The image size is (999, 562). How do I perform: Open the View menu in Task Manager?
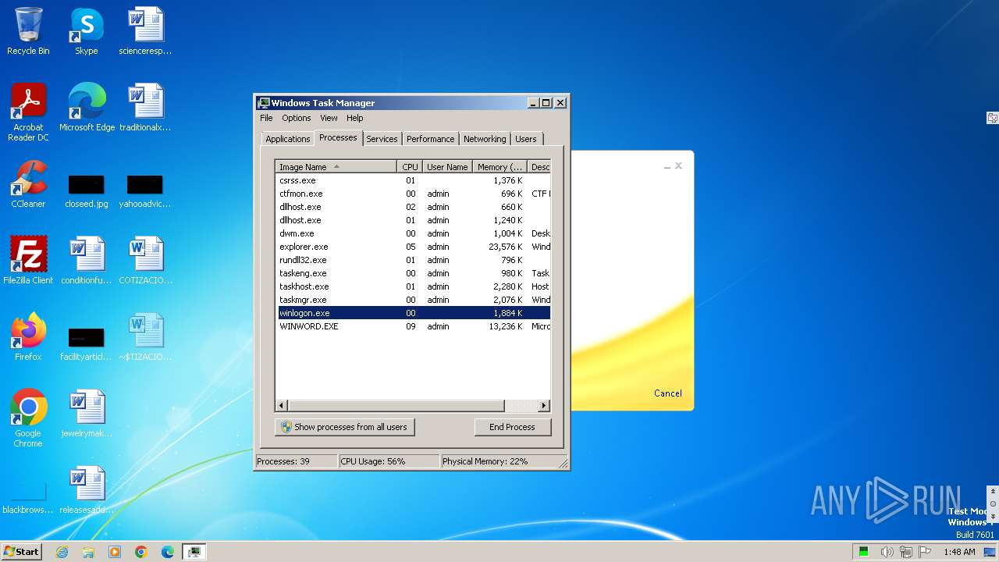tap(329, 118)
